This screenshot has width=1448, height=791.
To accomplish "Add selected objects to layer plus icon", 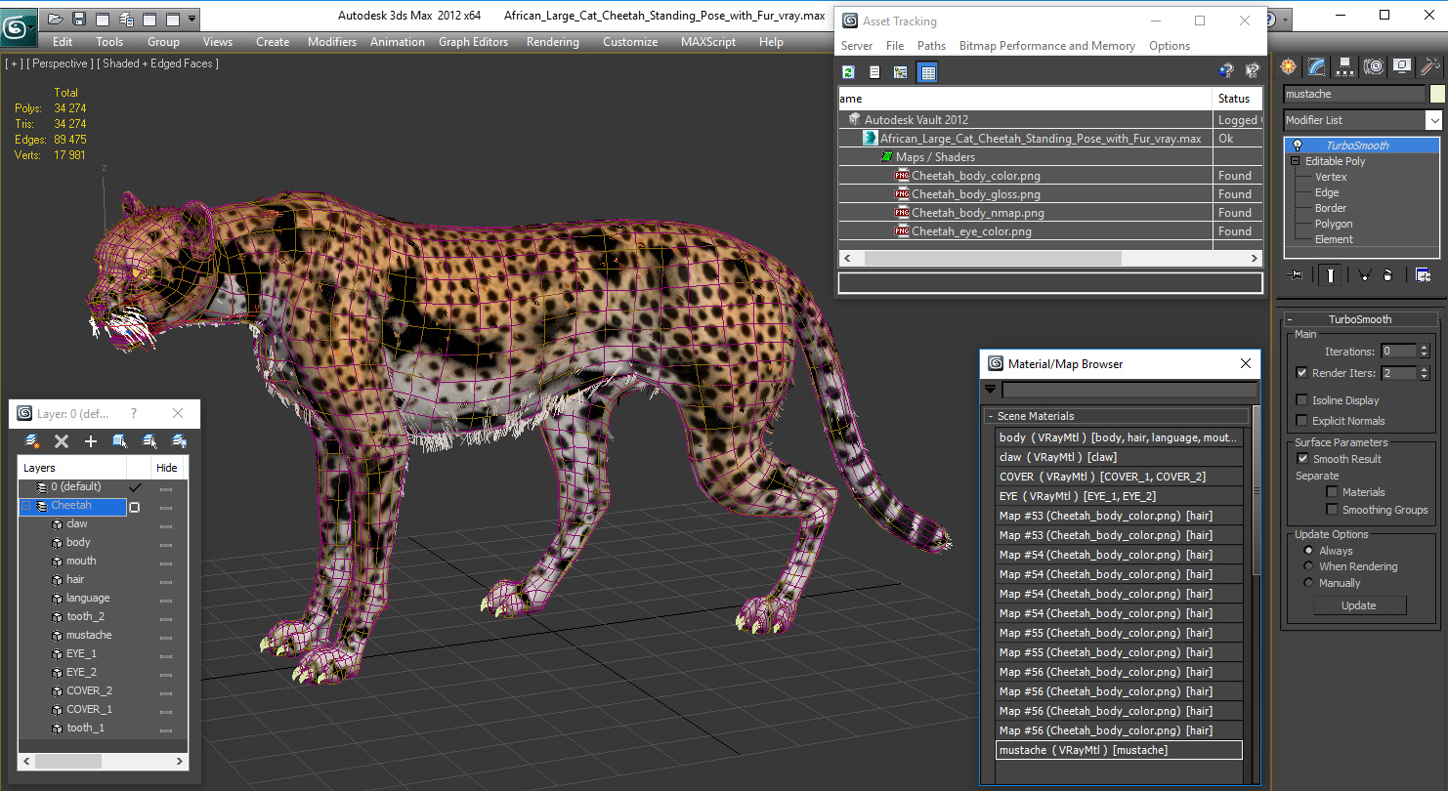I will pos(90,441).
